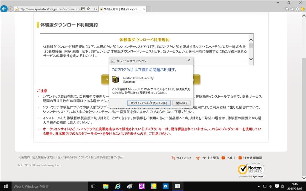Click the 体験版ダウンロード利用規約 section heading
This screenshot has height=191, width=306.
point(69,25)
